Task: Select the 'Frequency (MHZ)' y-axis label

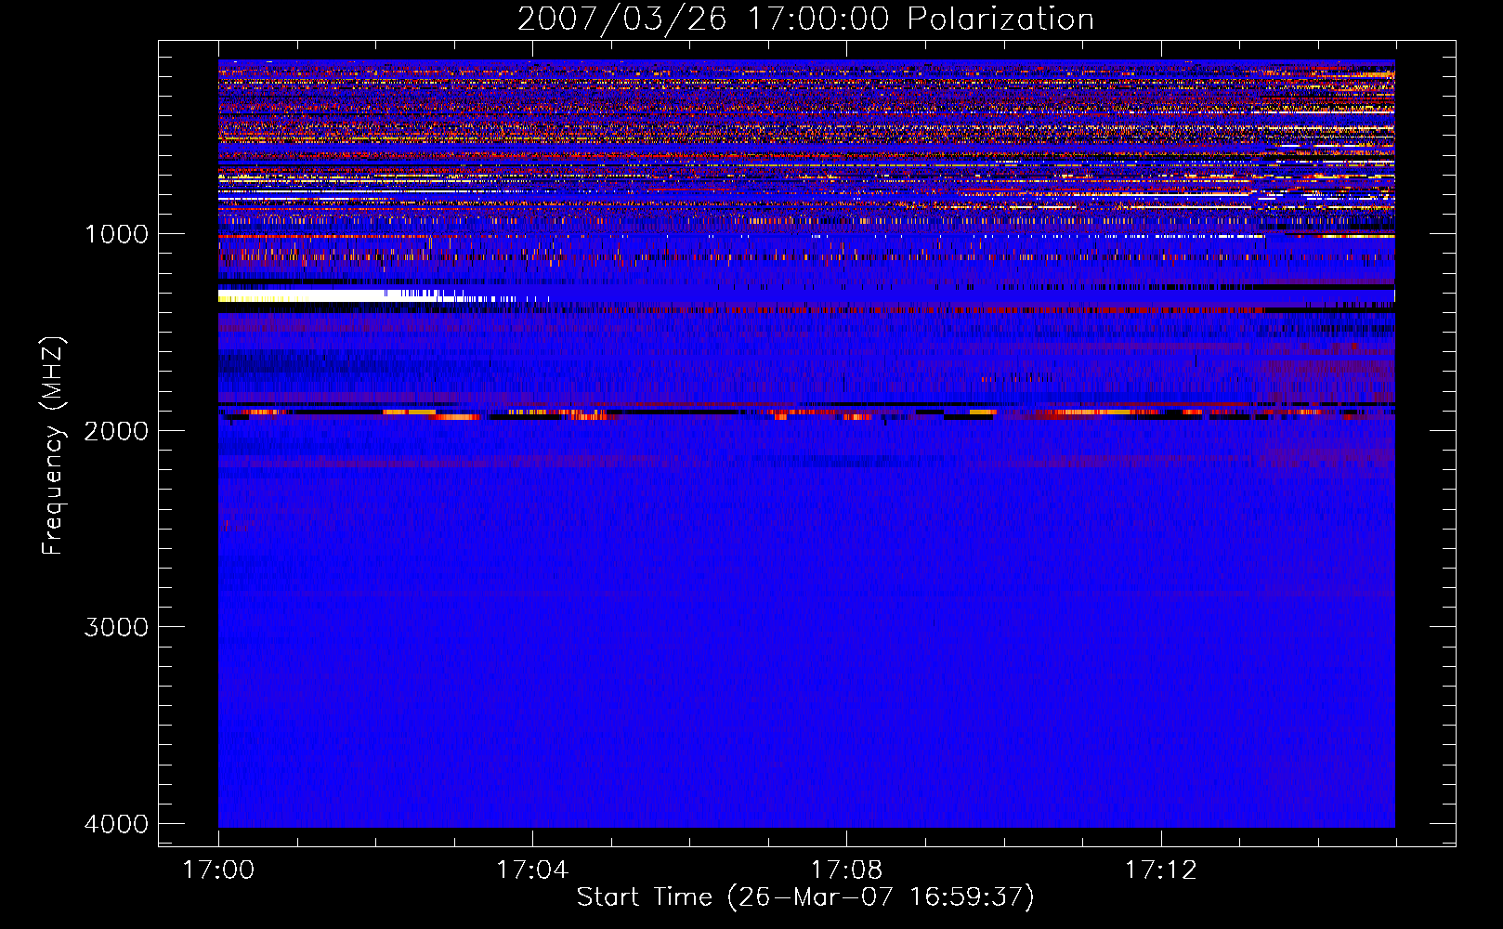Action: pyautogui.click(x=52, y=446)
